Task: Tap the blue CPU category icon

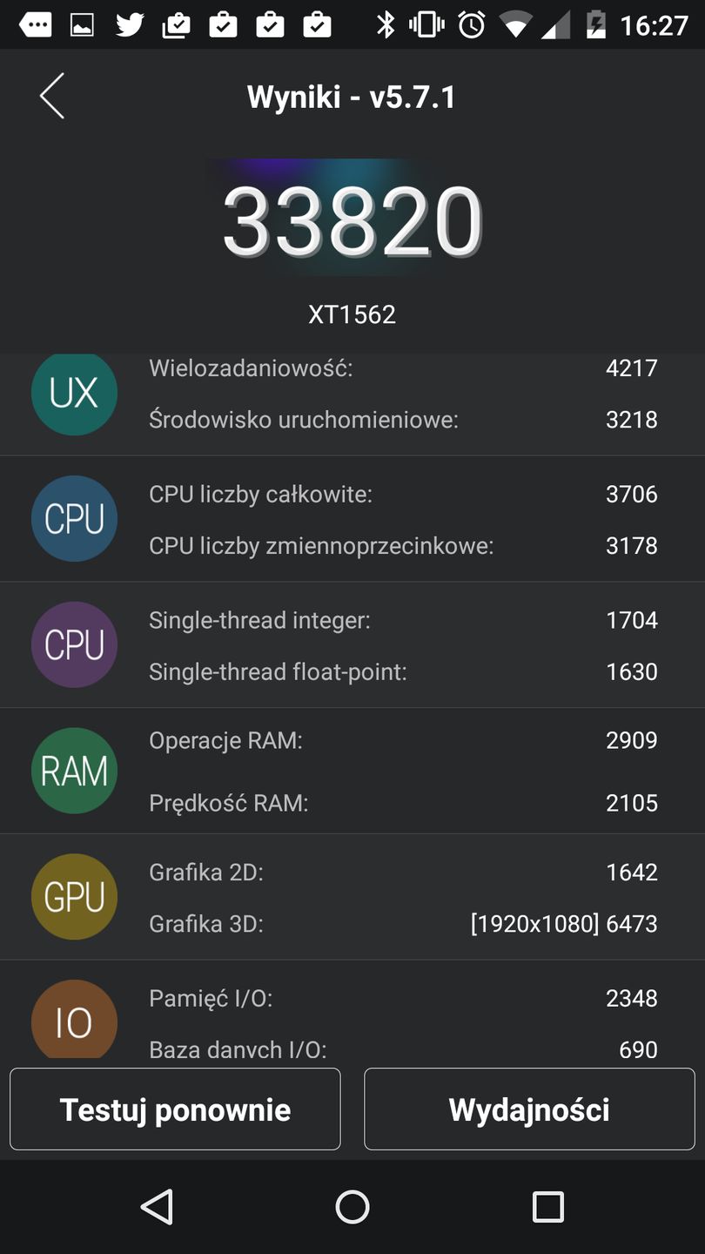Action: coord(74,519)
